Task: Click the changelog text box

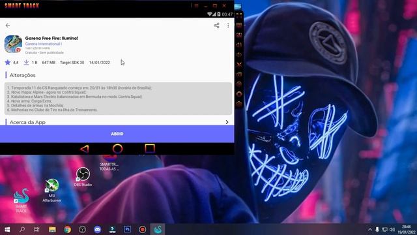Action: pos(118,99)
